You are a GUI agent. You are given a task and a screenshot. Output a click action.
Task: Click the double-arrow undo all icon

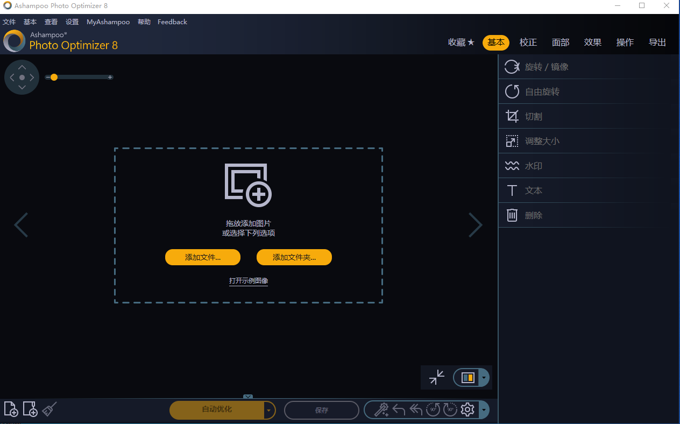click(x=416, y=410)
